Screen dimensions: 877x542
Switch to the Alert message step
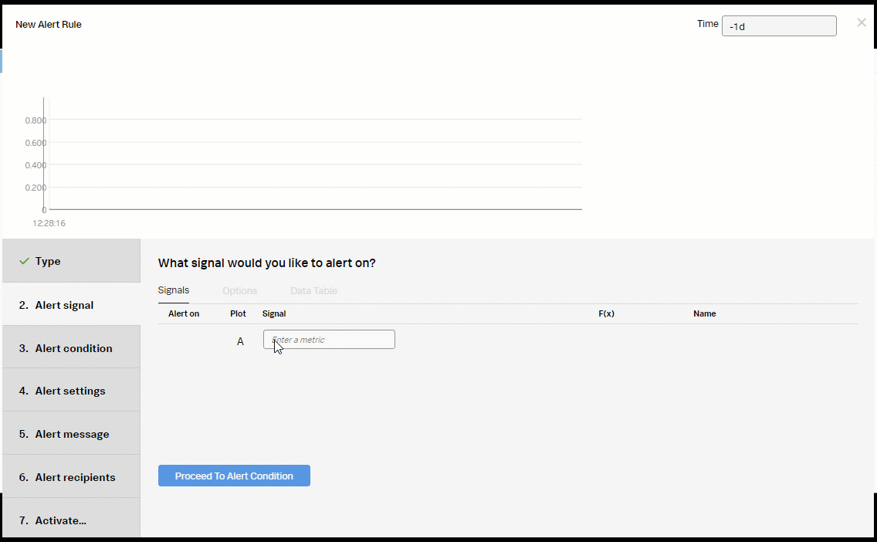[x=71, y=434]
